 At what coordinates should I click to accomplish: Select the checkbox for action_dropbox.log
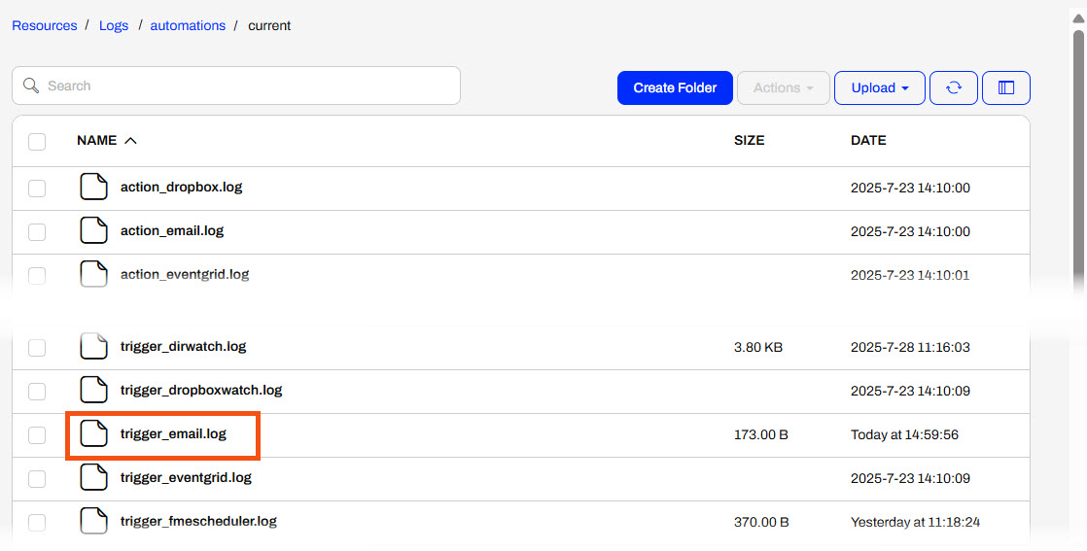37,188
